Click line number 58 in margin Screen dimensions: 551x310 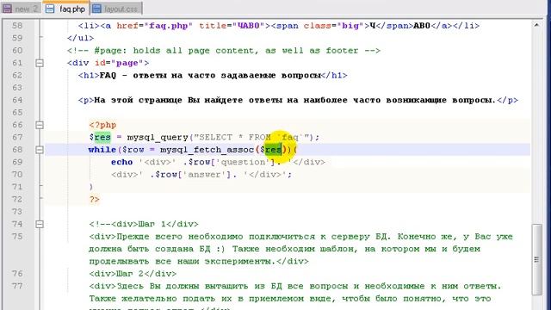click(17, 26)
